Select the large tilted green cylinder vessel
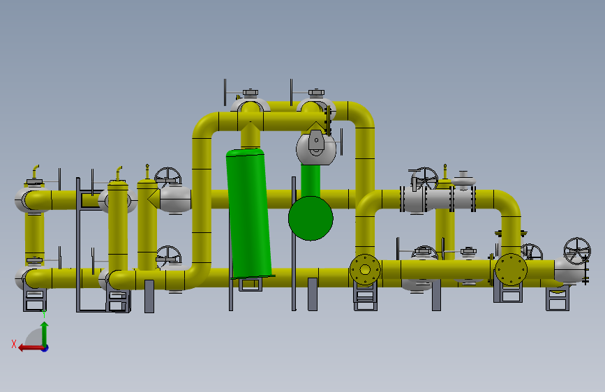605x392 pixels. 249,213
